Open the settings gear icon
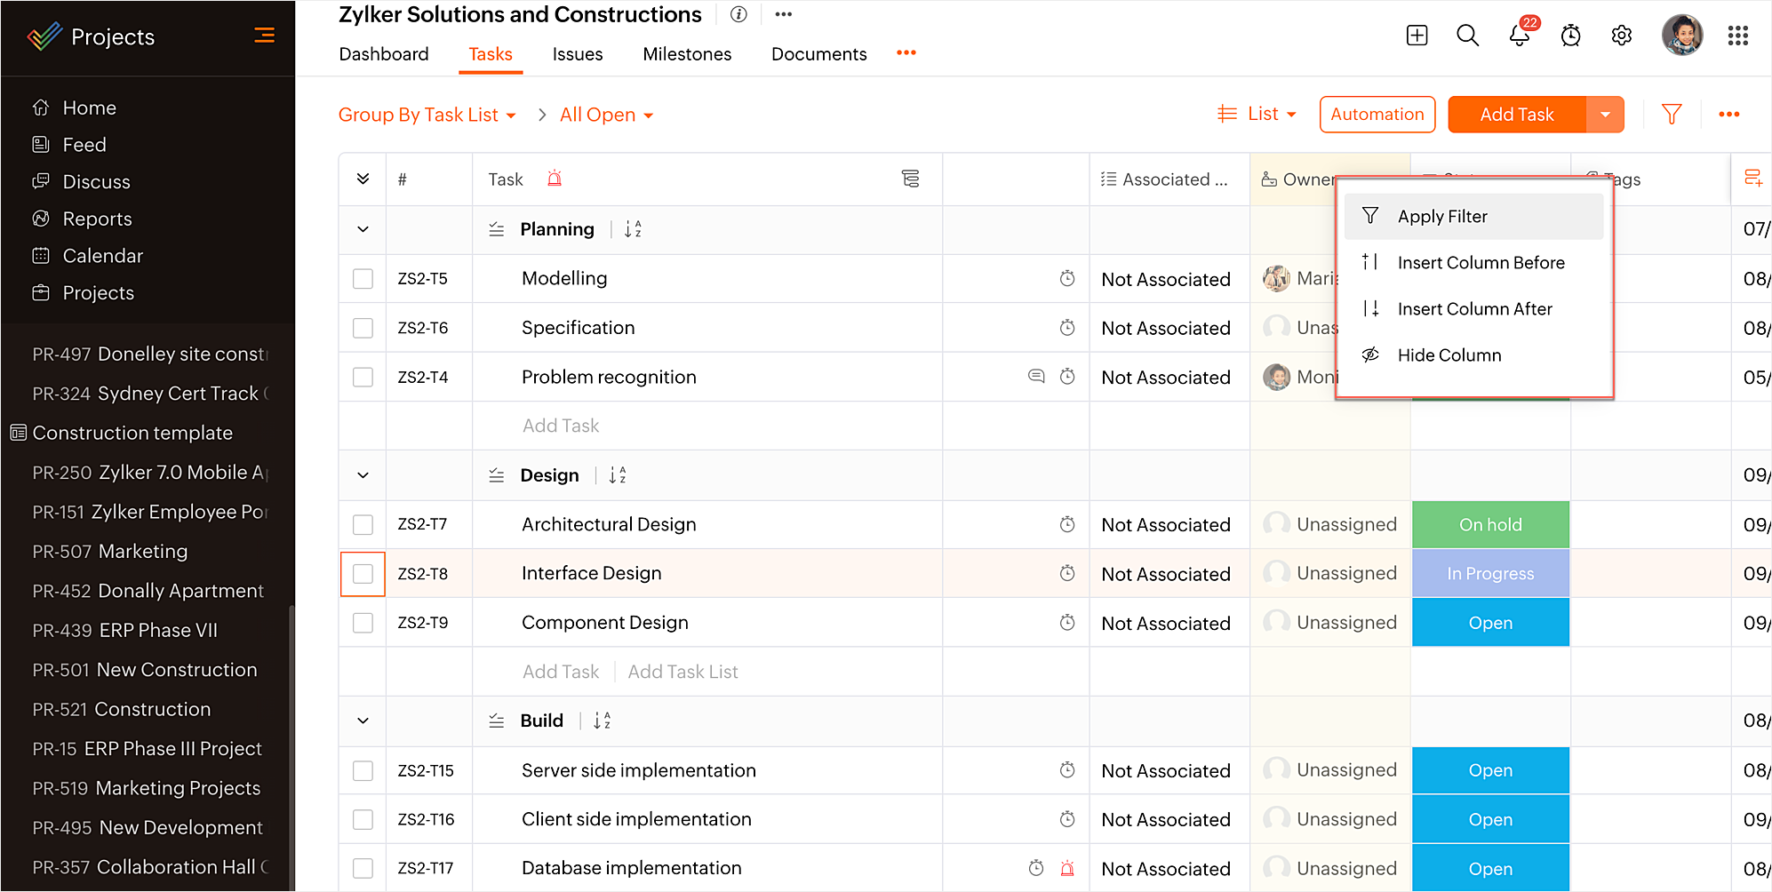This screenshot has height=892, width=1772. coord(1621,36)
